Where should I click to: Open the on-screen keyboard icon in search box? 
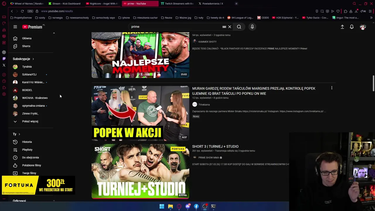224,27
